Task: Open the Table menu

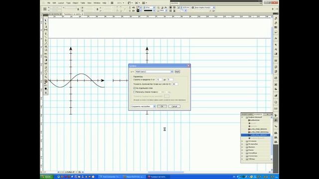Action: pyautogui.click(x=83, y=3)
